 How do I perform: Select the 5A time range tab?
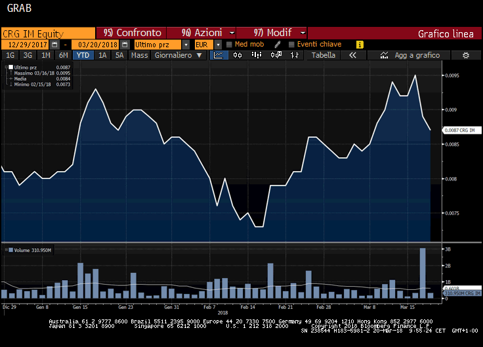(x=119, y=55)
